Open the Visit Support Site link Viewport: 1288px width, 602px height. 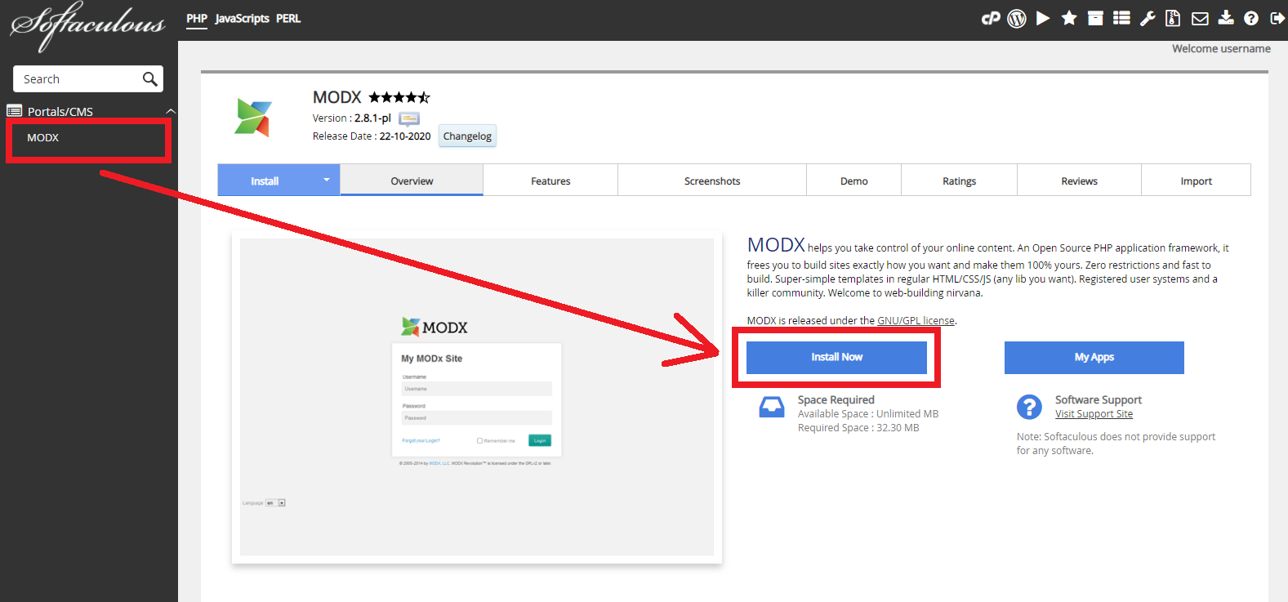(x=1094, y=414)
